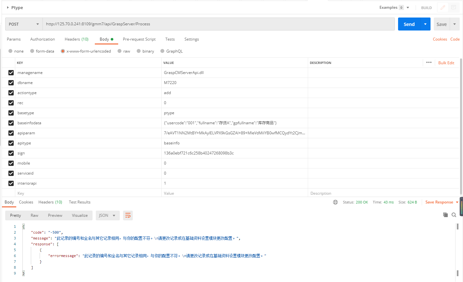Image resolution: width=463 pixels, height=282 pixels.
Task: Open the three-dots column options menu
Action: [x=429, y=63]
